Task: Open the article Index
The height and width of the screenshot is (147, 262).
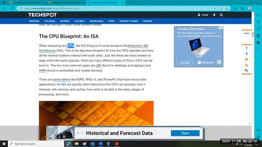Action: pos(246,33)
